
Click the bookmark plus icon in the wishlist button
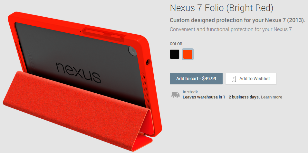(234, 79)
